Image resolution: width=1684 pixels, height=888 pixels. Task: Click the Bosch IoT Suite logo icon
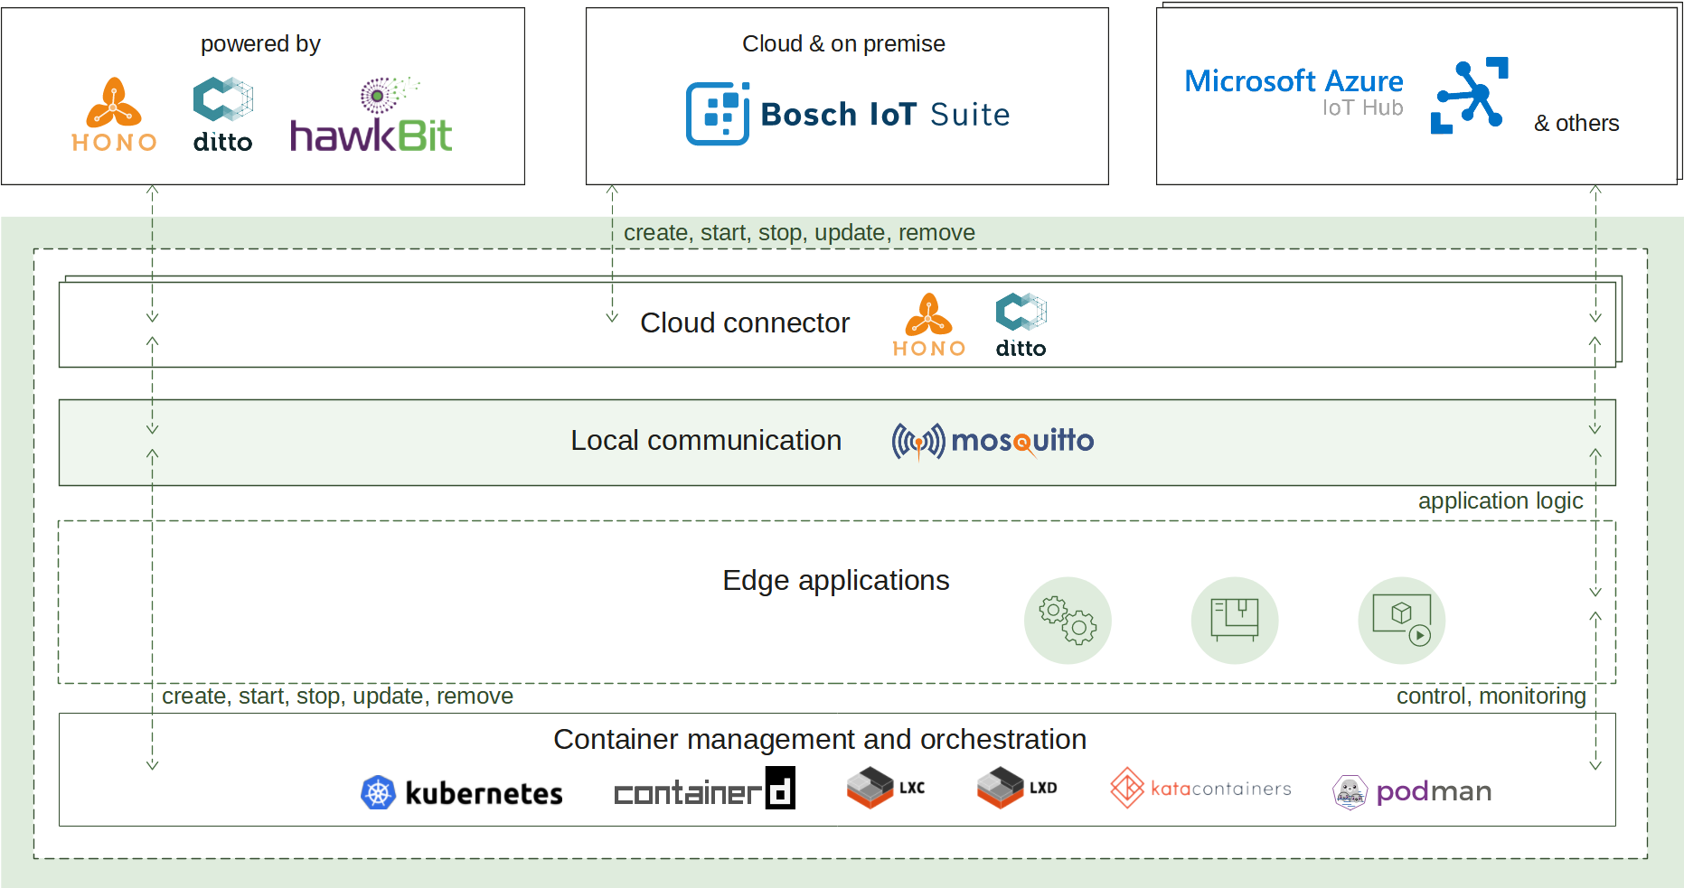point(718,114)
